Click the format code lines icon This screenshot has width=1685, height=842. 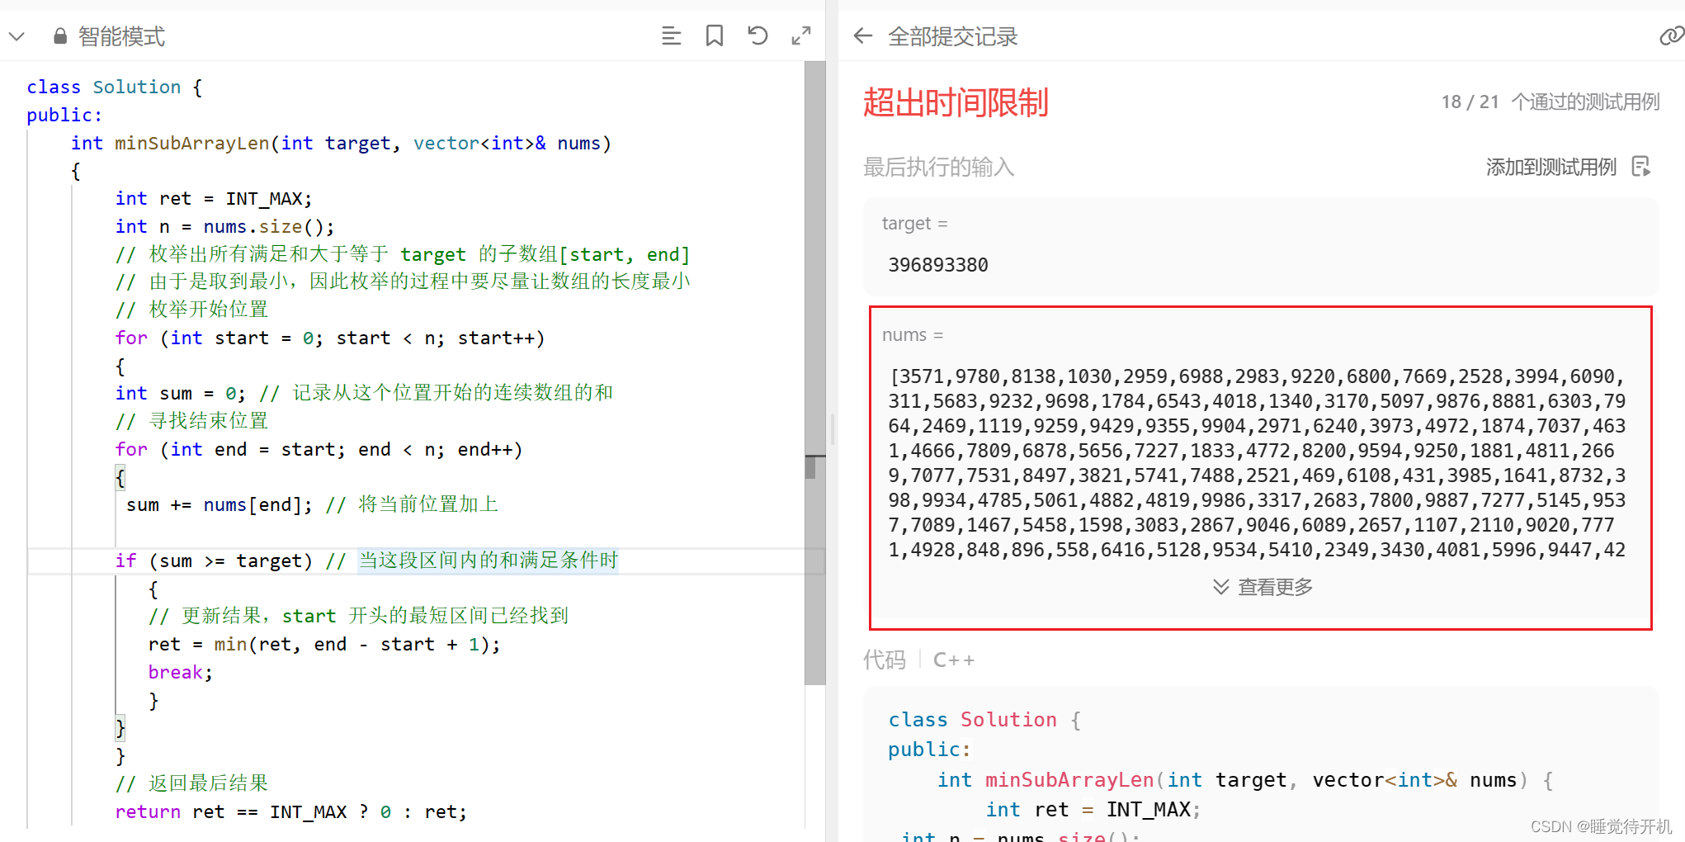click(x=671, y=35)
